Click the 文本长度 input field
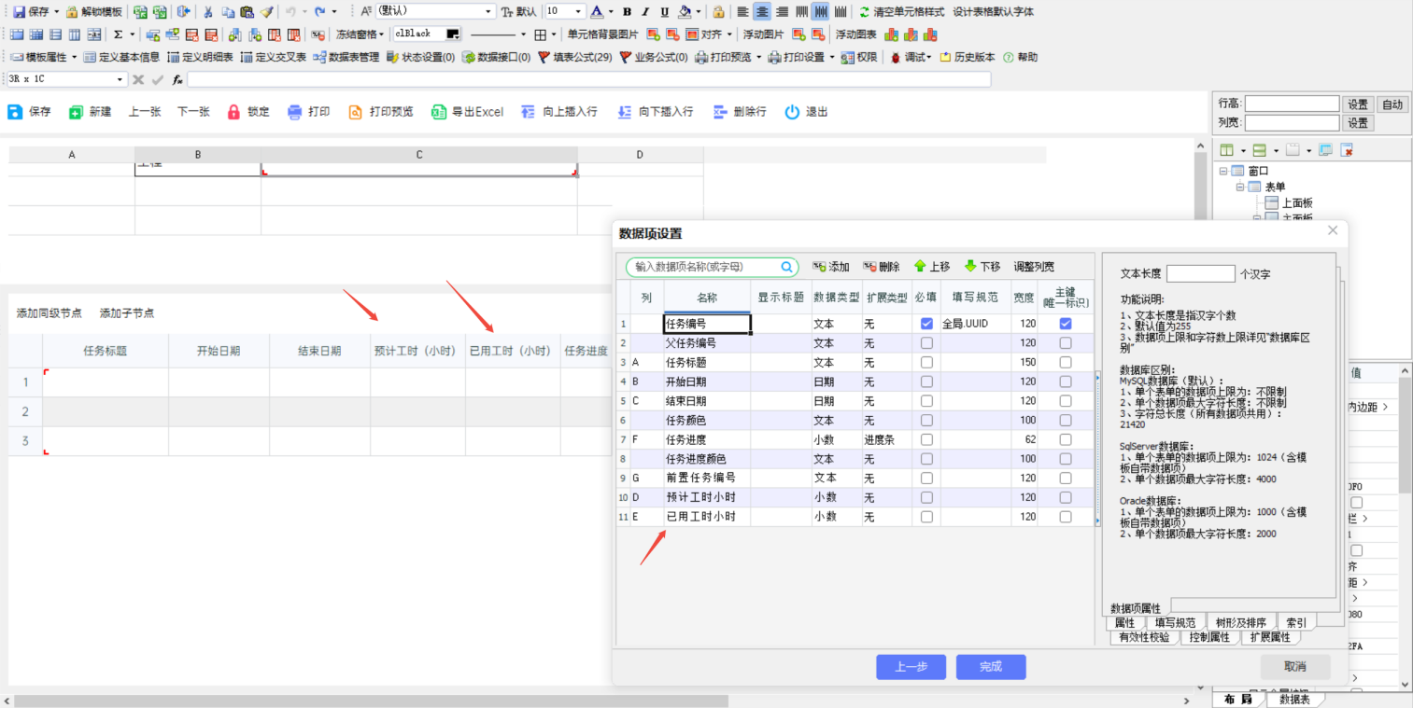 pyautogui.click(x=1200, y=273)
